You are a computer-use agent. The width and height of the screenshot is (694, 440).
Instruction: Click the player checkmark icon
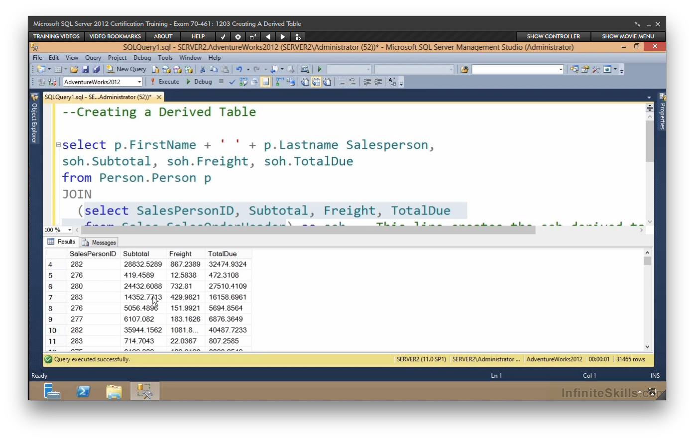point(223,36)
